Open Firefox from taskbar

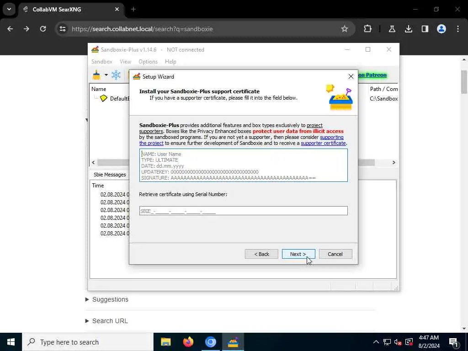point(188,342)
